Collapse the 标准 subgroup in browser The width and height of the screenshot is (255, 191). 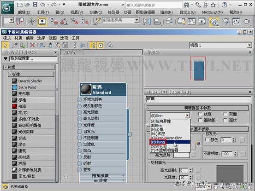coord(31,74)
